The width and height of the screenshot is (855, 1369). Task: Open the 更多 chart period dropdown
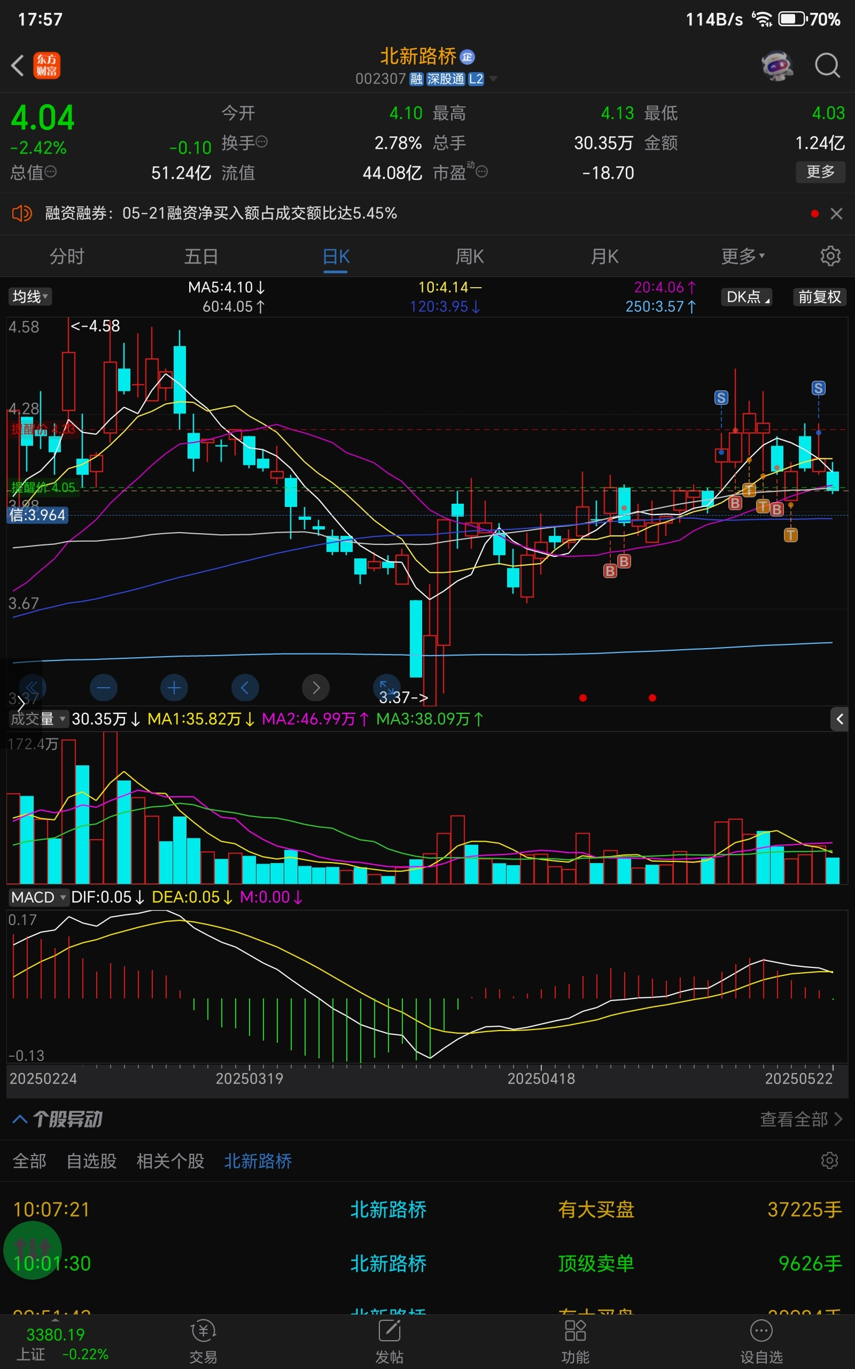(743, 256)
